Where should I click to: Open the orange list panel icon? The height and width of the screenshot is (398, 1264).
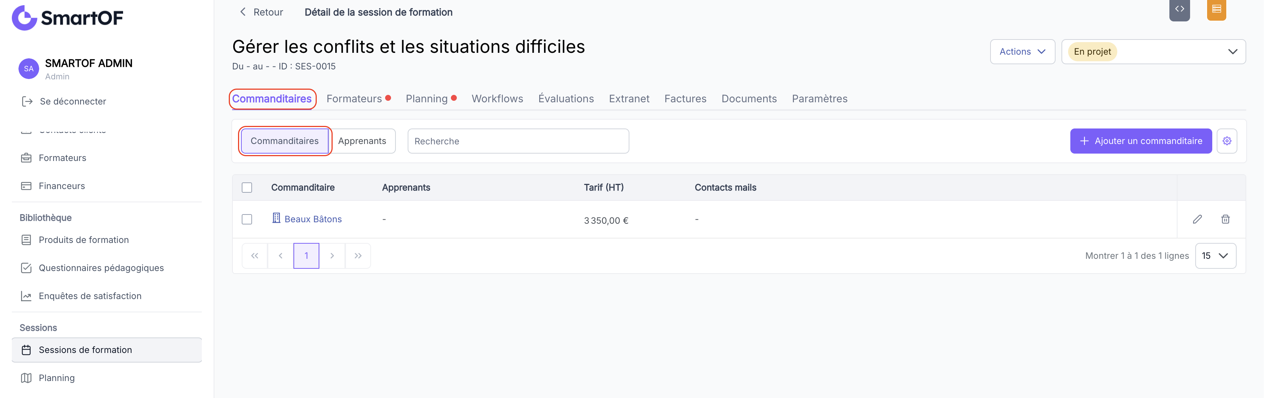tap(1216, 9)
